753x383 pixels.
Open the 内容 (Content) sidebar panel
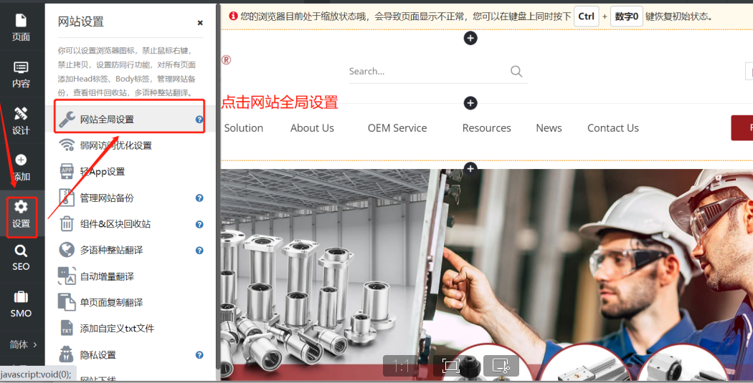point(21,74)
